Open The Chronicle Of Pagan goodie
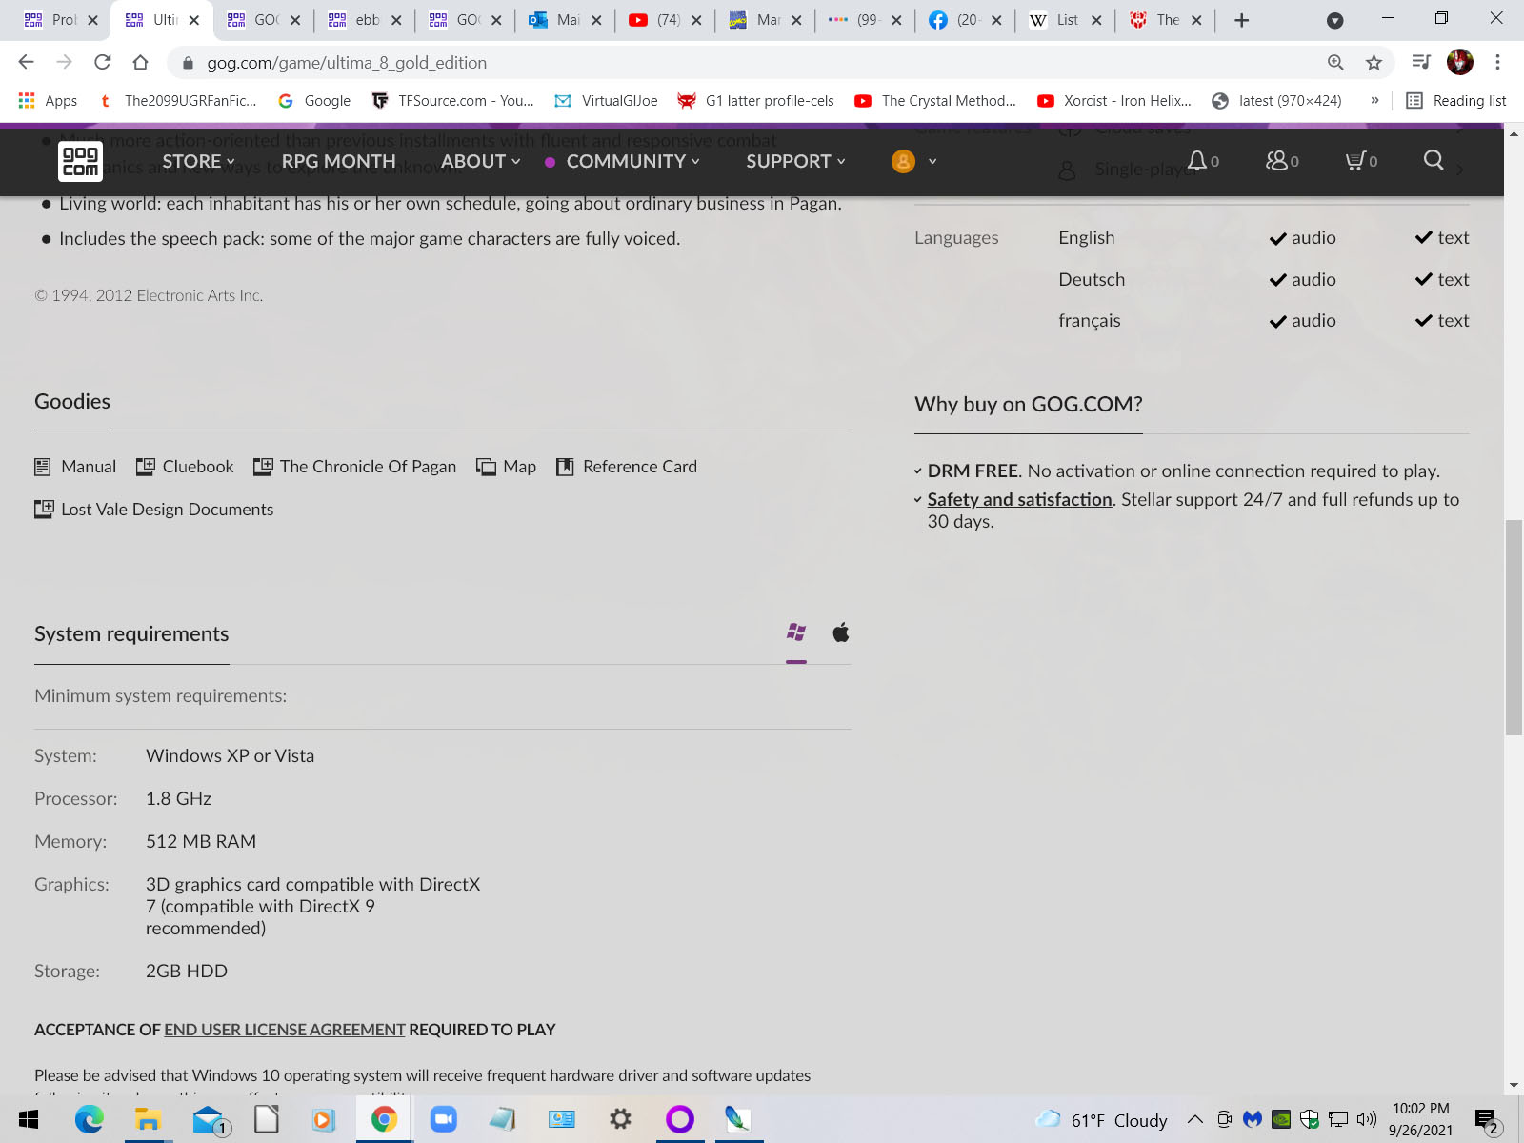1524x1143 pixels. coord(354,467)
